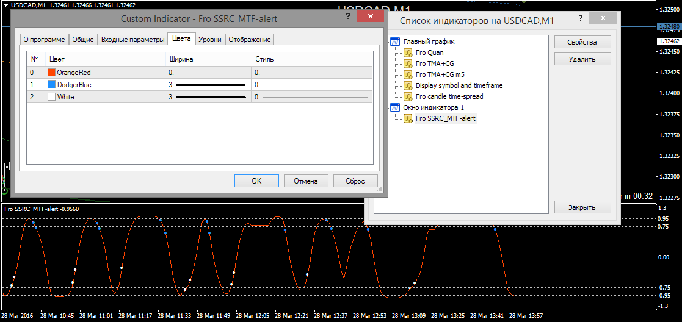
Task: Click help question mark in Custom Indicator dialog
Action: point(348,16)
